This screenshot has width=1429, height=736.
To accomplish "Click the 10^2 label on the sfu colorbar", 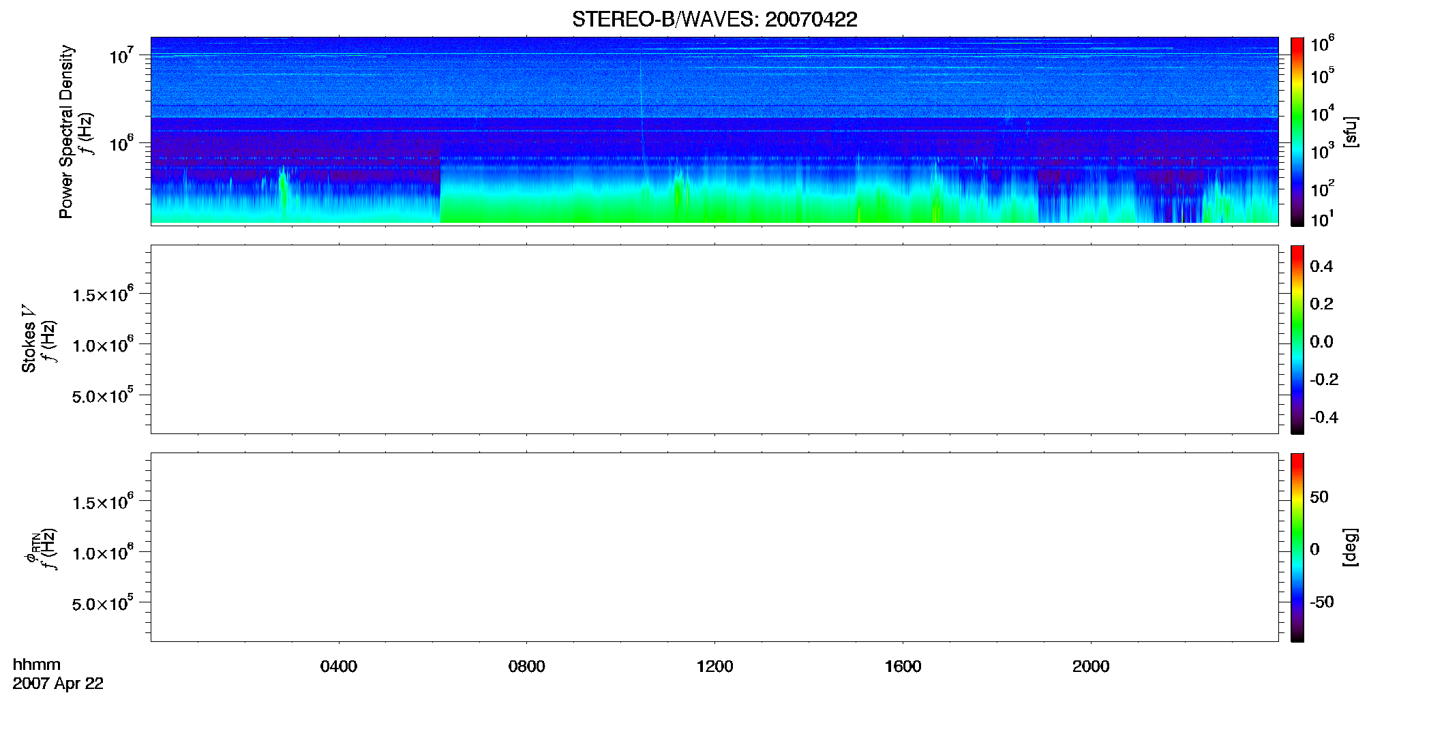I will pyautogui.click(x=1323, y=189).
